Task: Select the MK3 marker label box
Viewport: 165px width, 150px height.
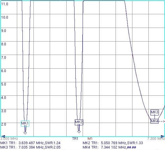Action: pos(155,112)
